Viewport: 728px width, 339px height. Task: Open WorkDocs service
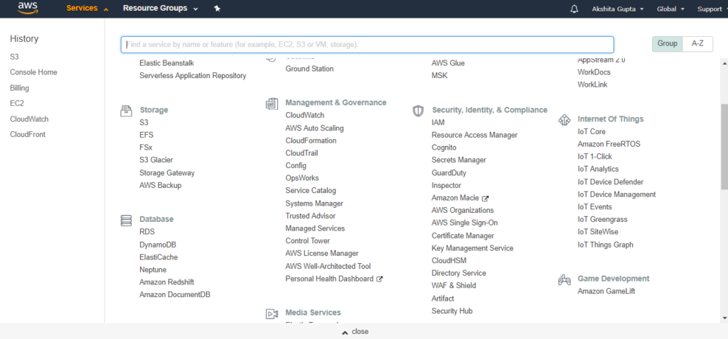click(594, 72)
